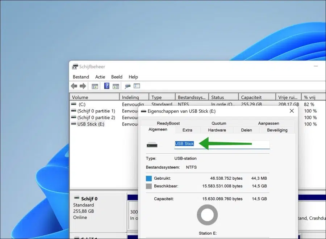326x239 pixels.
Task: Click the gray Beschikbaar color swatch
Action: pyautogui.click(x=149, y=186)
